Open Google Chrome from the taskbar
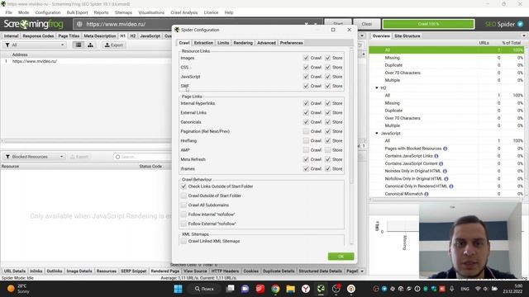This screenshot has width=529, height=297. (x=275, y=289)
